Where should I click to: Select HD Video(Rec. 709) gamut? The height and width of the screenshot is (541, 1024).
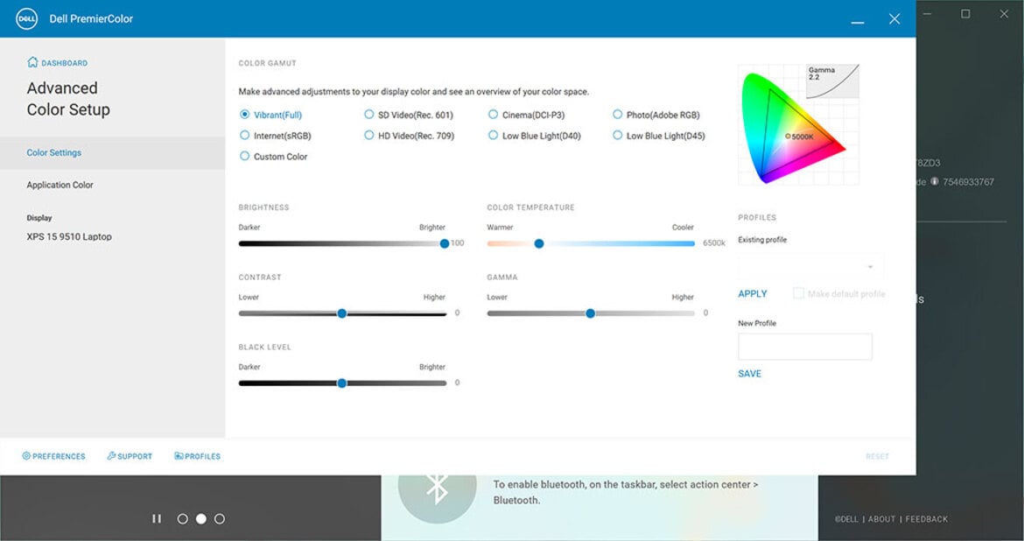coord(410,136)
